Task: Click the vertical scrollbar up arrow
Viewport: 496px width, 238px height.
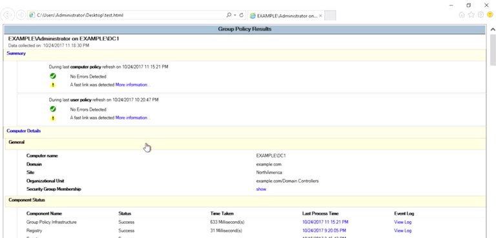Action: 493,30
